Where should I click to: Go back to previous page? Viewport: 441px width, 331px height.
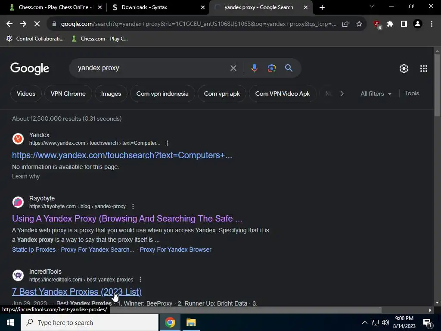[9, 24]
